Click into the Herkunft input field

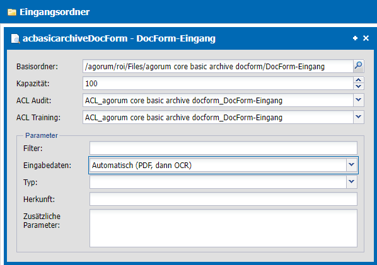(223, 199)
